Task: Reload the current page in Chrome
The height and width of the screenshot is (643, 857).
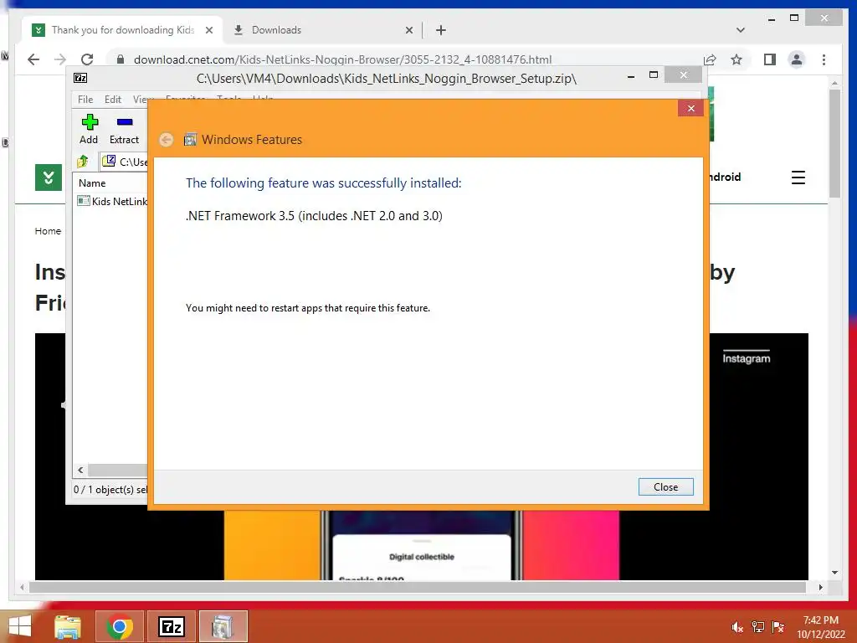Action: [x=87, y=59]
